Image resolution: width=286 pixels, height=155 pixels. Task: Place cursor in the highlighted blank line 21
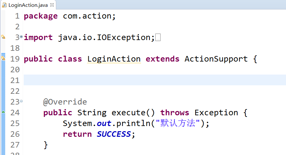pyautogui.click(x=155, y=80)
